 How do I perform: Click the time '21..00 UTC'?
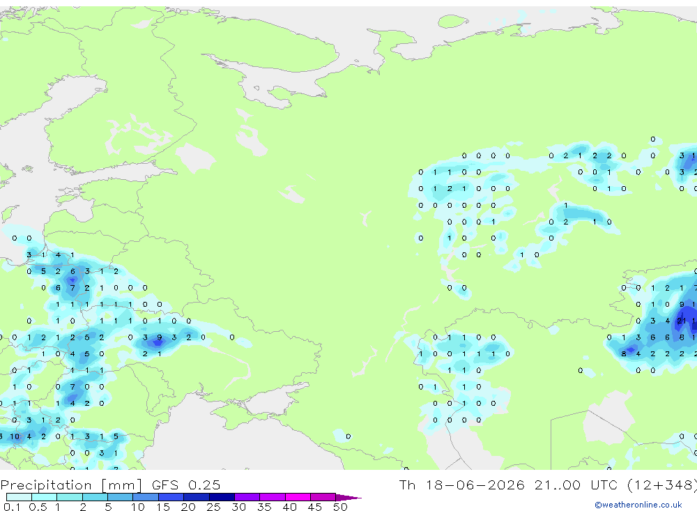pyautogui.click(x=576, y=485)
